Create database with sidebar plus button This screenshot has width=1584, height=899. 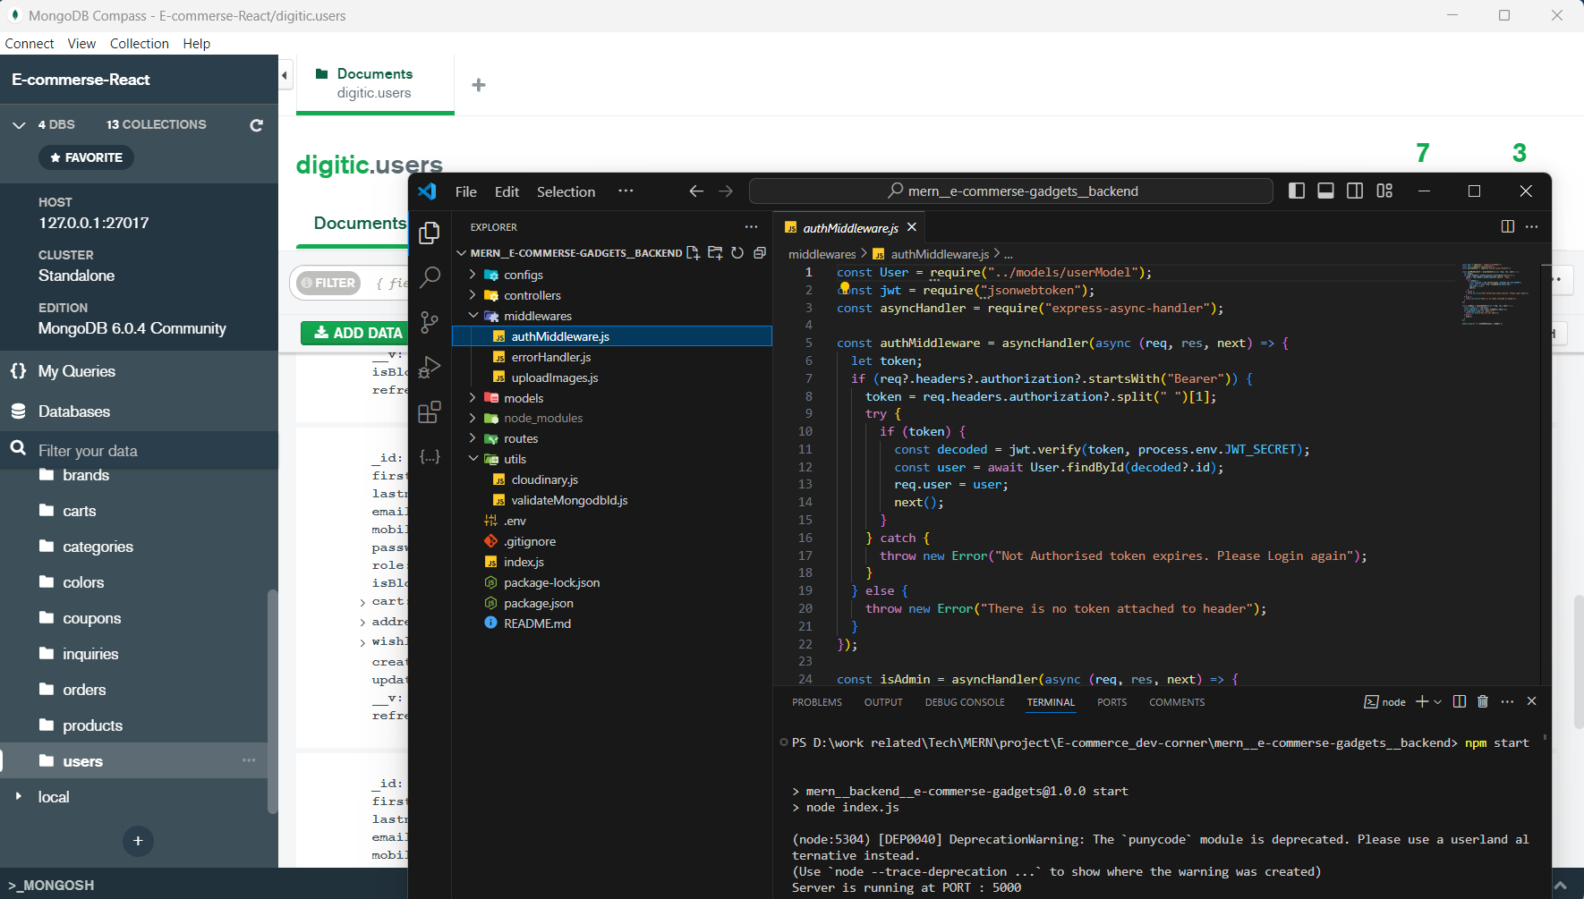138,841
